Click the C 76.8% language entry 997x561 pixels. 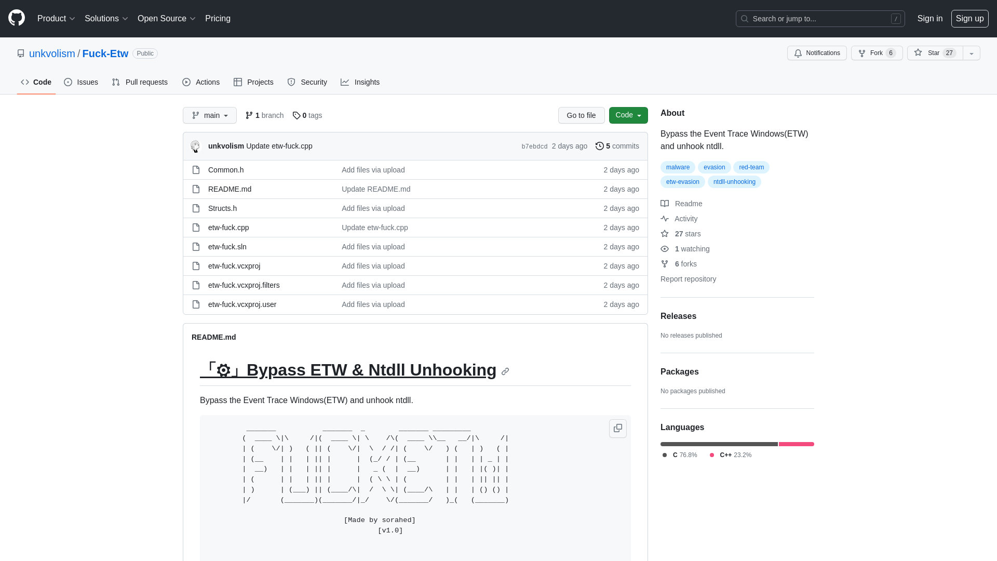[x=680, y=455]
